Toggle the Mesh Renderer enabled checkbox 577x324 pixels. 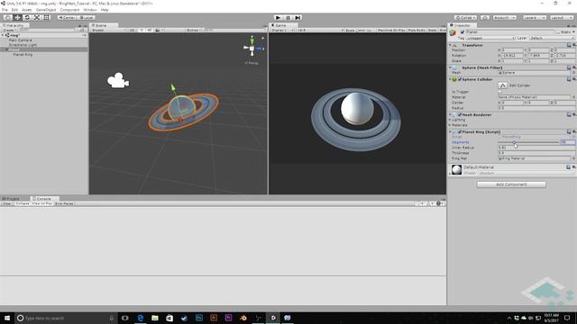460,114
